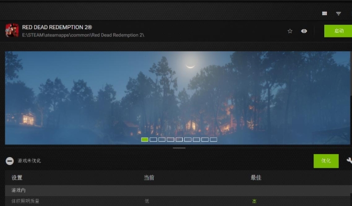
Task: Click the 最佳 column header
Action: pos(255,178)
